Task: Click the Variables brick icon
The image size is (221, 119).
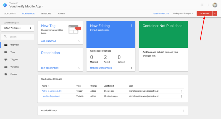Action: coord(6,67)
